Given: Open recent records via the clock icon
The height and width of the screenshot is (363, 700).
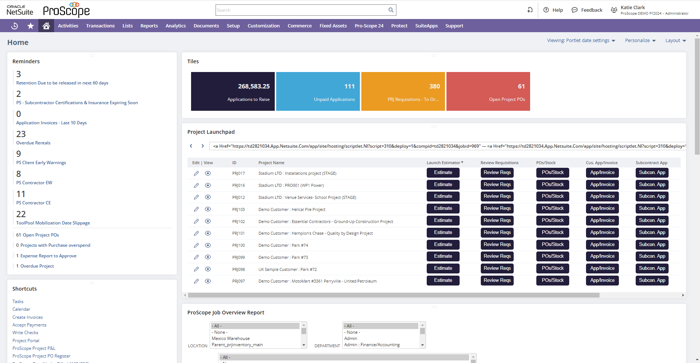Looking at the screenshot, I should tap(14, 26).
